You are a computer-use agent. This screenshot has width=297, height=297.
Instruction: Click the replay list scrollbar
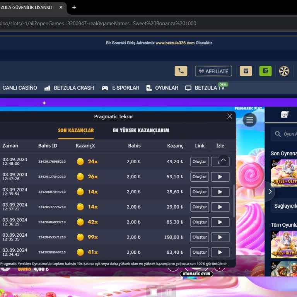(234, 201)
